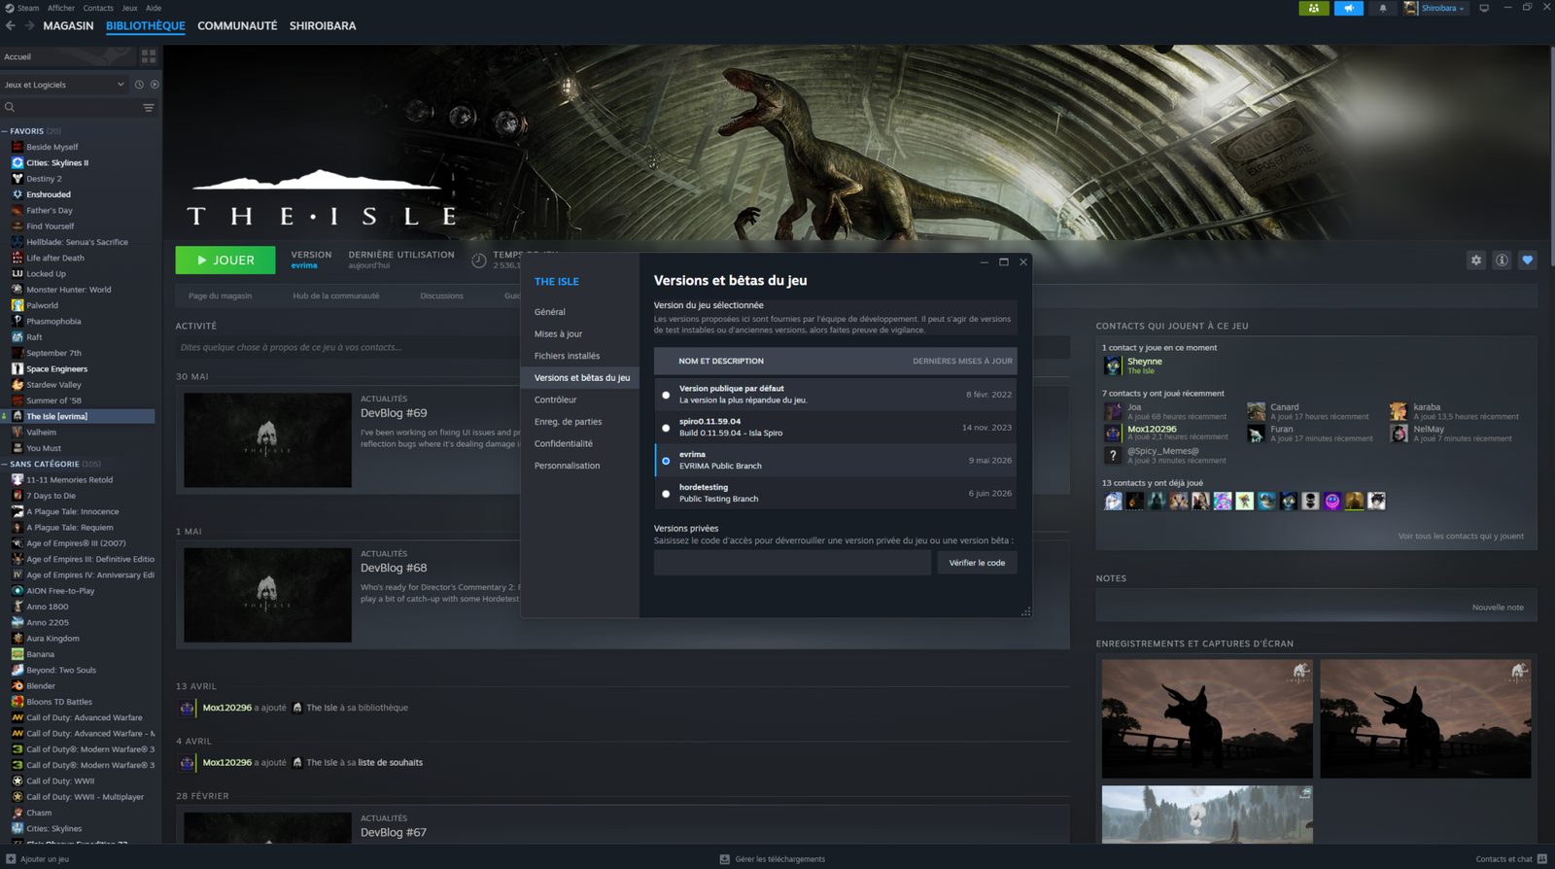1555x869 pixels.
Task: Click the private version code field
Action: 792,563
